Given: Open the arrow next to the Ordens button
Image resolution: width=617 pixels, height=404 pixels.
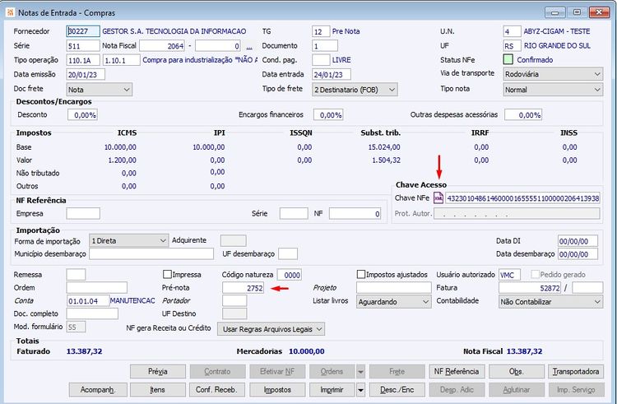Looking at the screenshot, I should 360,371.
